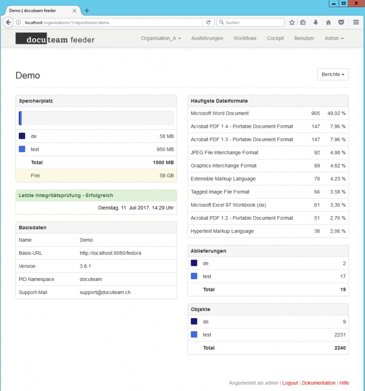
Task: Click the '59 GB' free space value
Action: click(x=167, y=176)
